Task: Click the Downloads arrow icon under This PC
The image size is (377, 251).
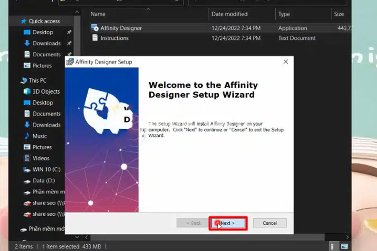Action: pos(27,125)
